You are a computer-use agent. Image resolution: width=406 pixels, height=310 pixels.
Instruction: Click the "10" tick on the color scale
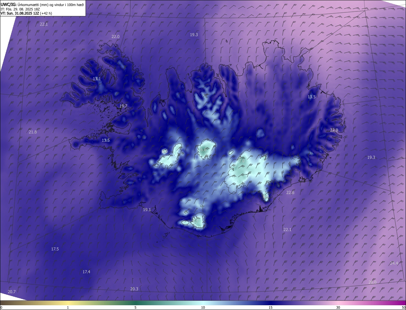point(203,307)
